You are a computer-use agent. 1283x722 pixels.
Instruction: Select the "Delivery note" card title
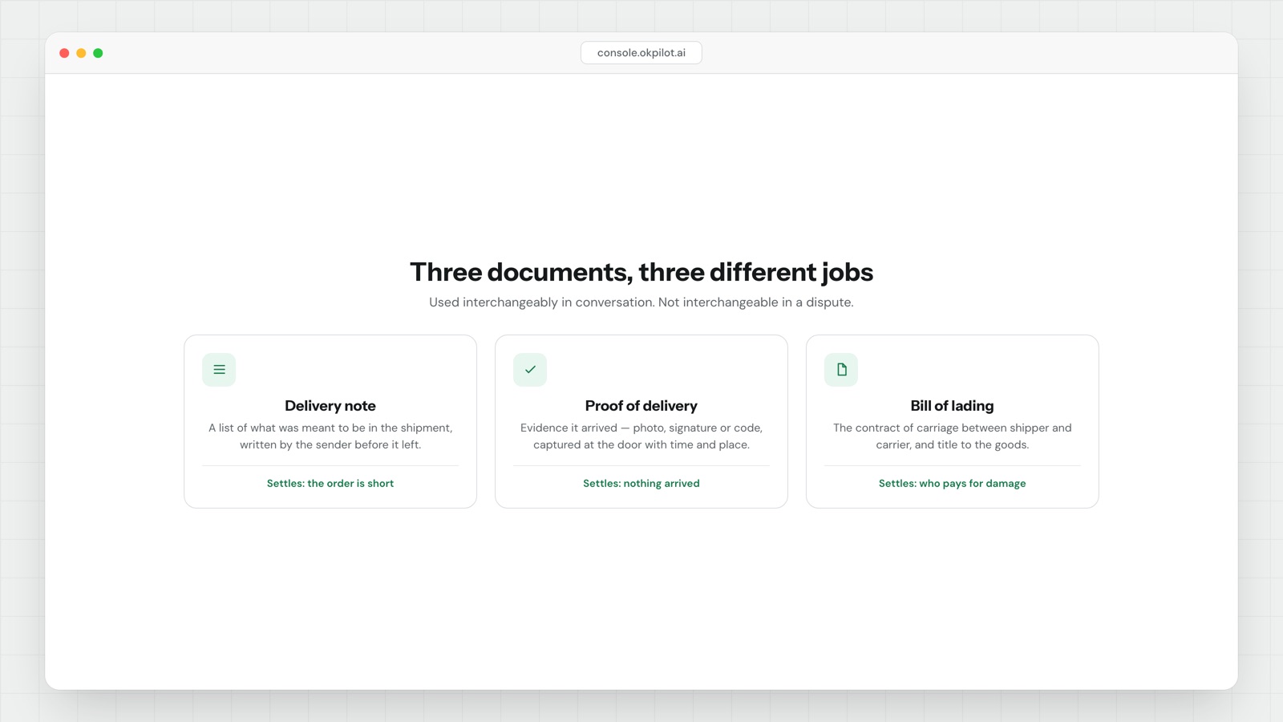[x=330, y=406]
